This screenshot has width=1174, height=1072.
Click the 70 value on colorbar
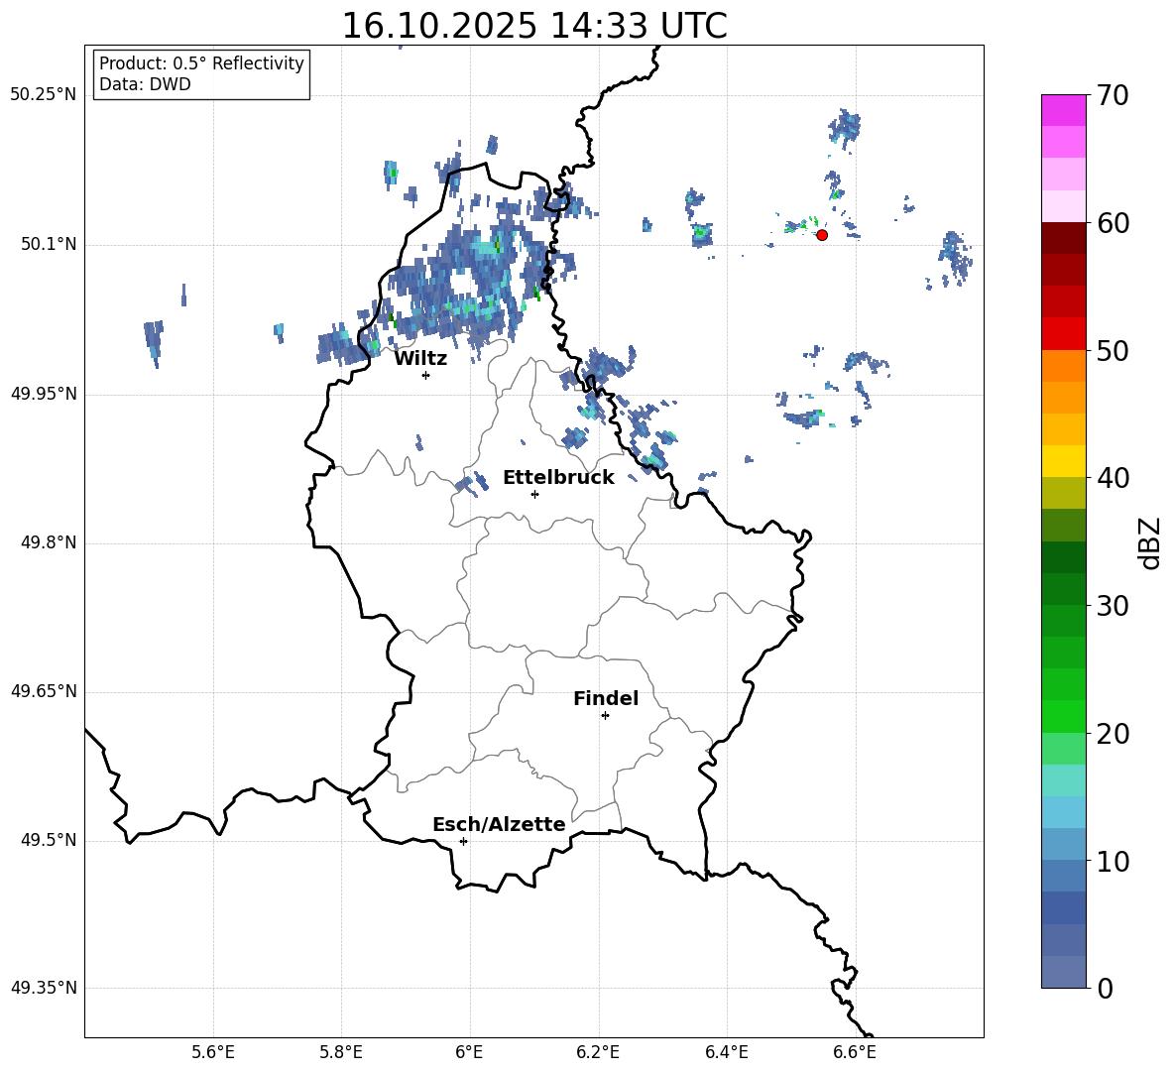click(x=1113, y=95)
